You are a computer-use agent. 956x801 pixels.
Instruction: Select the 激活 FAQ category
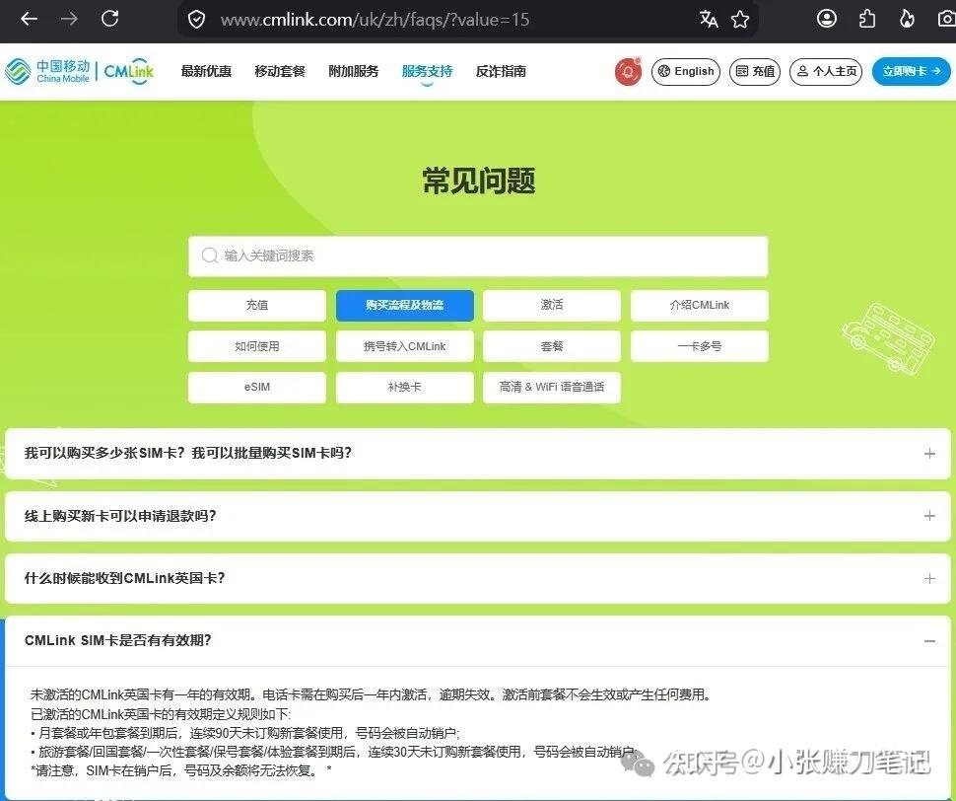(552, 305)
